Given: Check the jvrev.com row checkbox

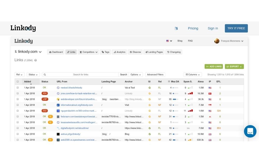Looking at the screenshot, I should [18, 93].
